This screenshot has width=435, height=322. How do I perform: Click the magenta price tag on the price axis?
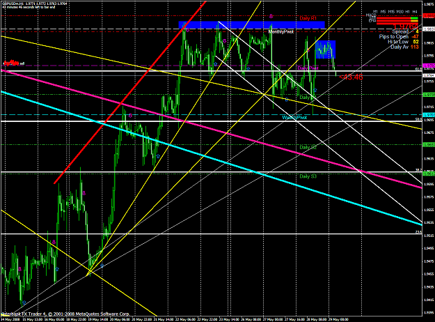[429, 66]
